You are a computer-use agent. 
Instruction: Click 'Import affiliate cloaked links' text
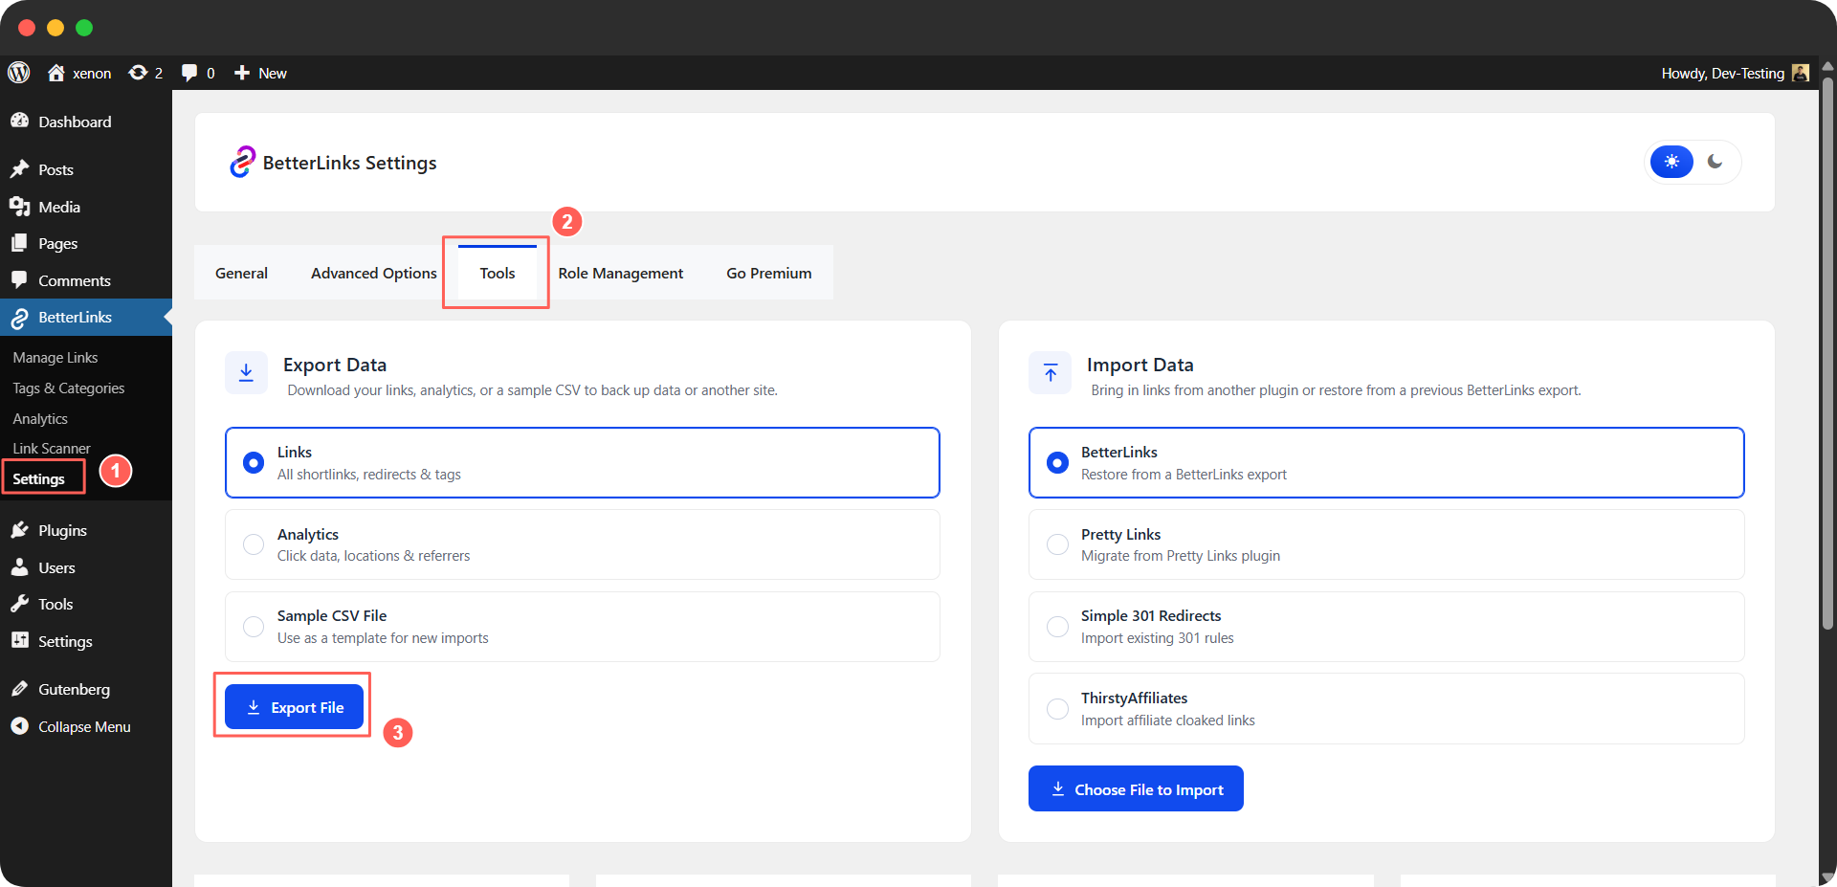click(1168, 721)
